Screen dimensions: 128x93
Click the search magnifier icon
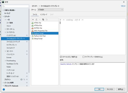tap(4, 6)
